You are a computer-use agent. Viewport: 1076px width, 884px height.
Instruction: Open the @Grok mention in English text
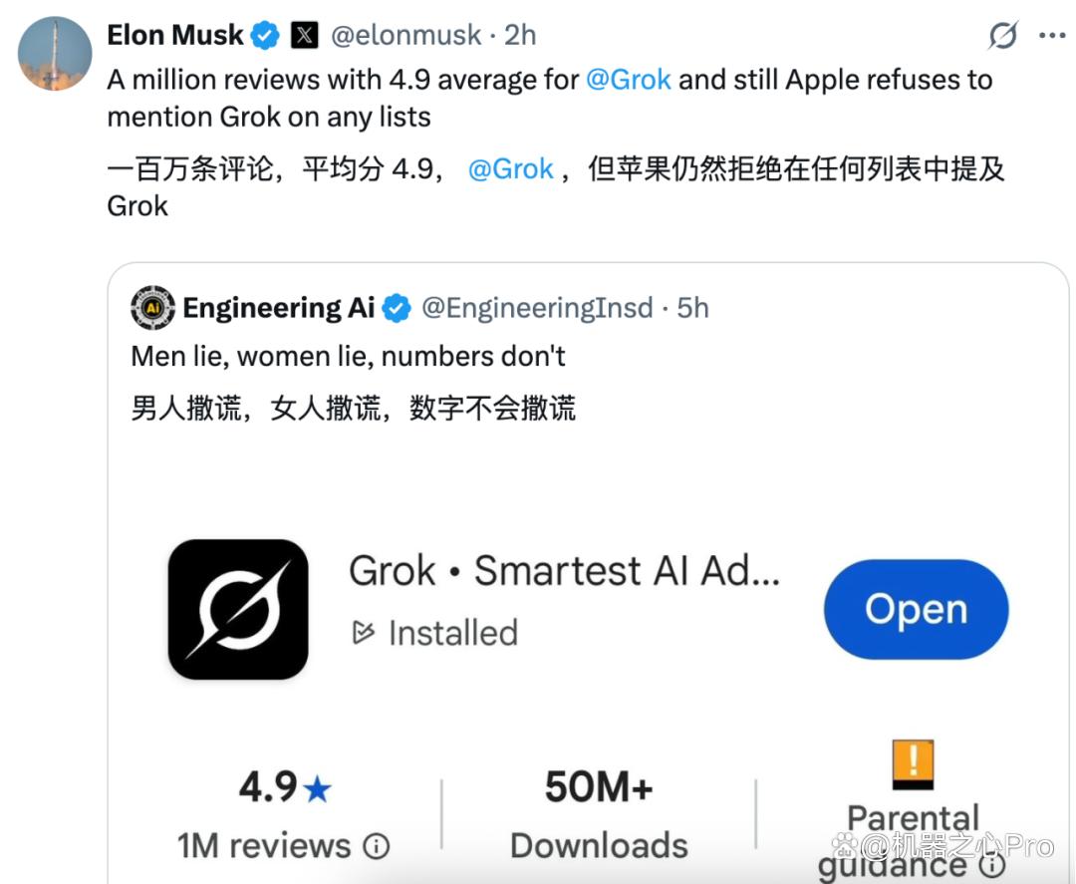[x=628, y=80]
